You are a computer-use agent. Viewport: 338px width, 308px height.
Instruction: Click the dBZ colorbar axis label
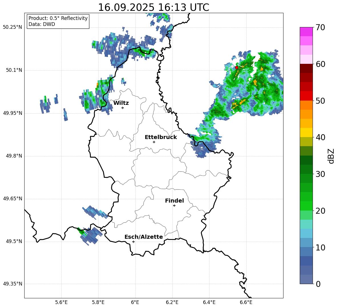pos(331,156)
